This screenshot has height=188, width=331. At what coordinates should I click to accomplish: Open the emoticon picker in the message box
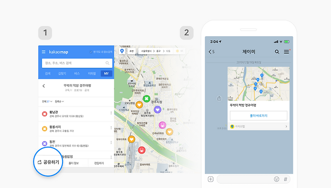point(277,179)
